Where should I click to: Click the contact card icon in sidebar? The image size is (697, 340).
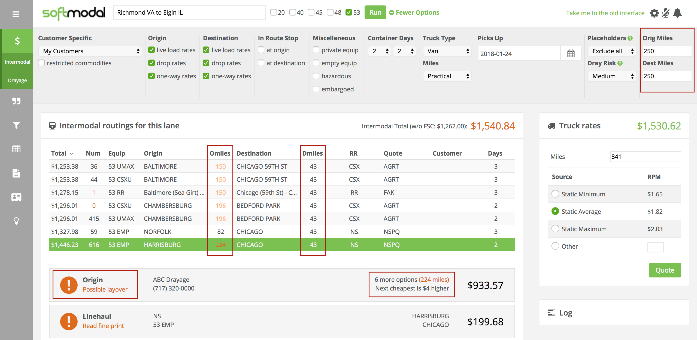click(16, 197)
